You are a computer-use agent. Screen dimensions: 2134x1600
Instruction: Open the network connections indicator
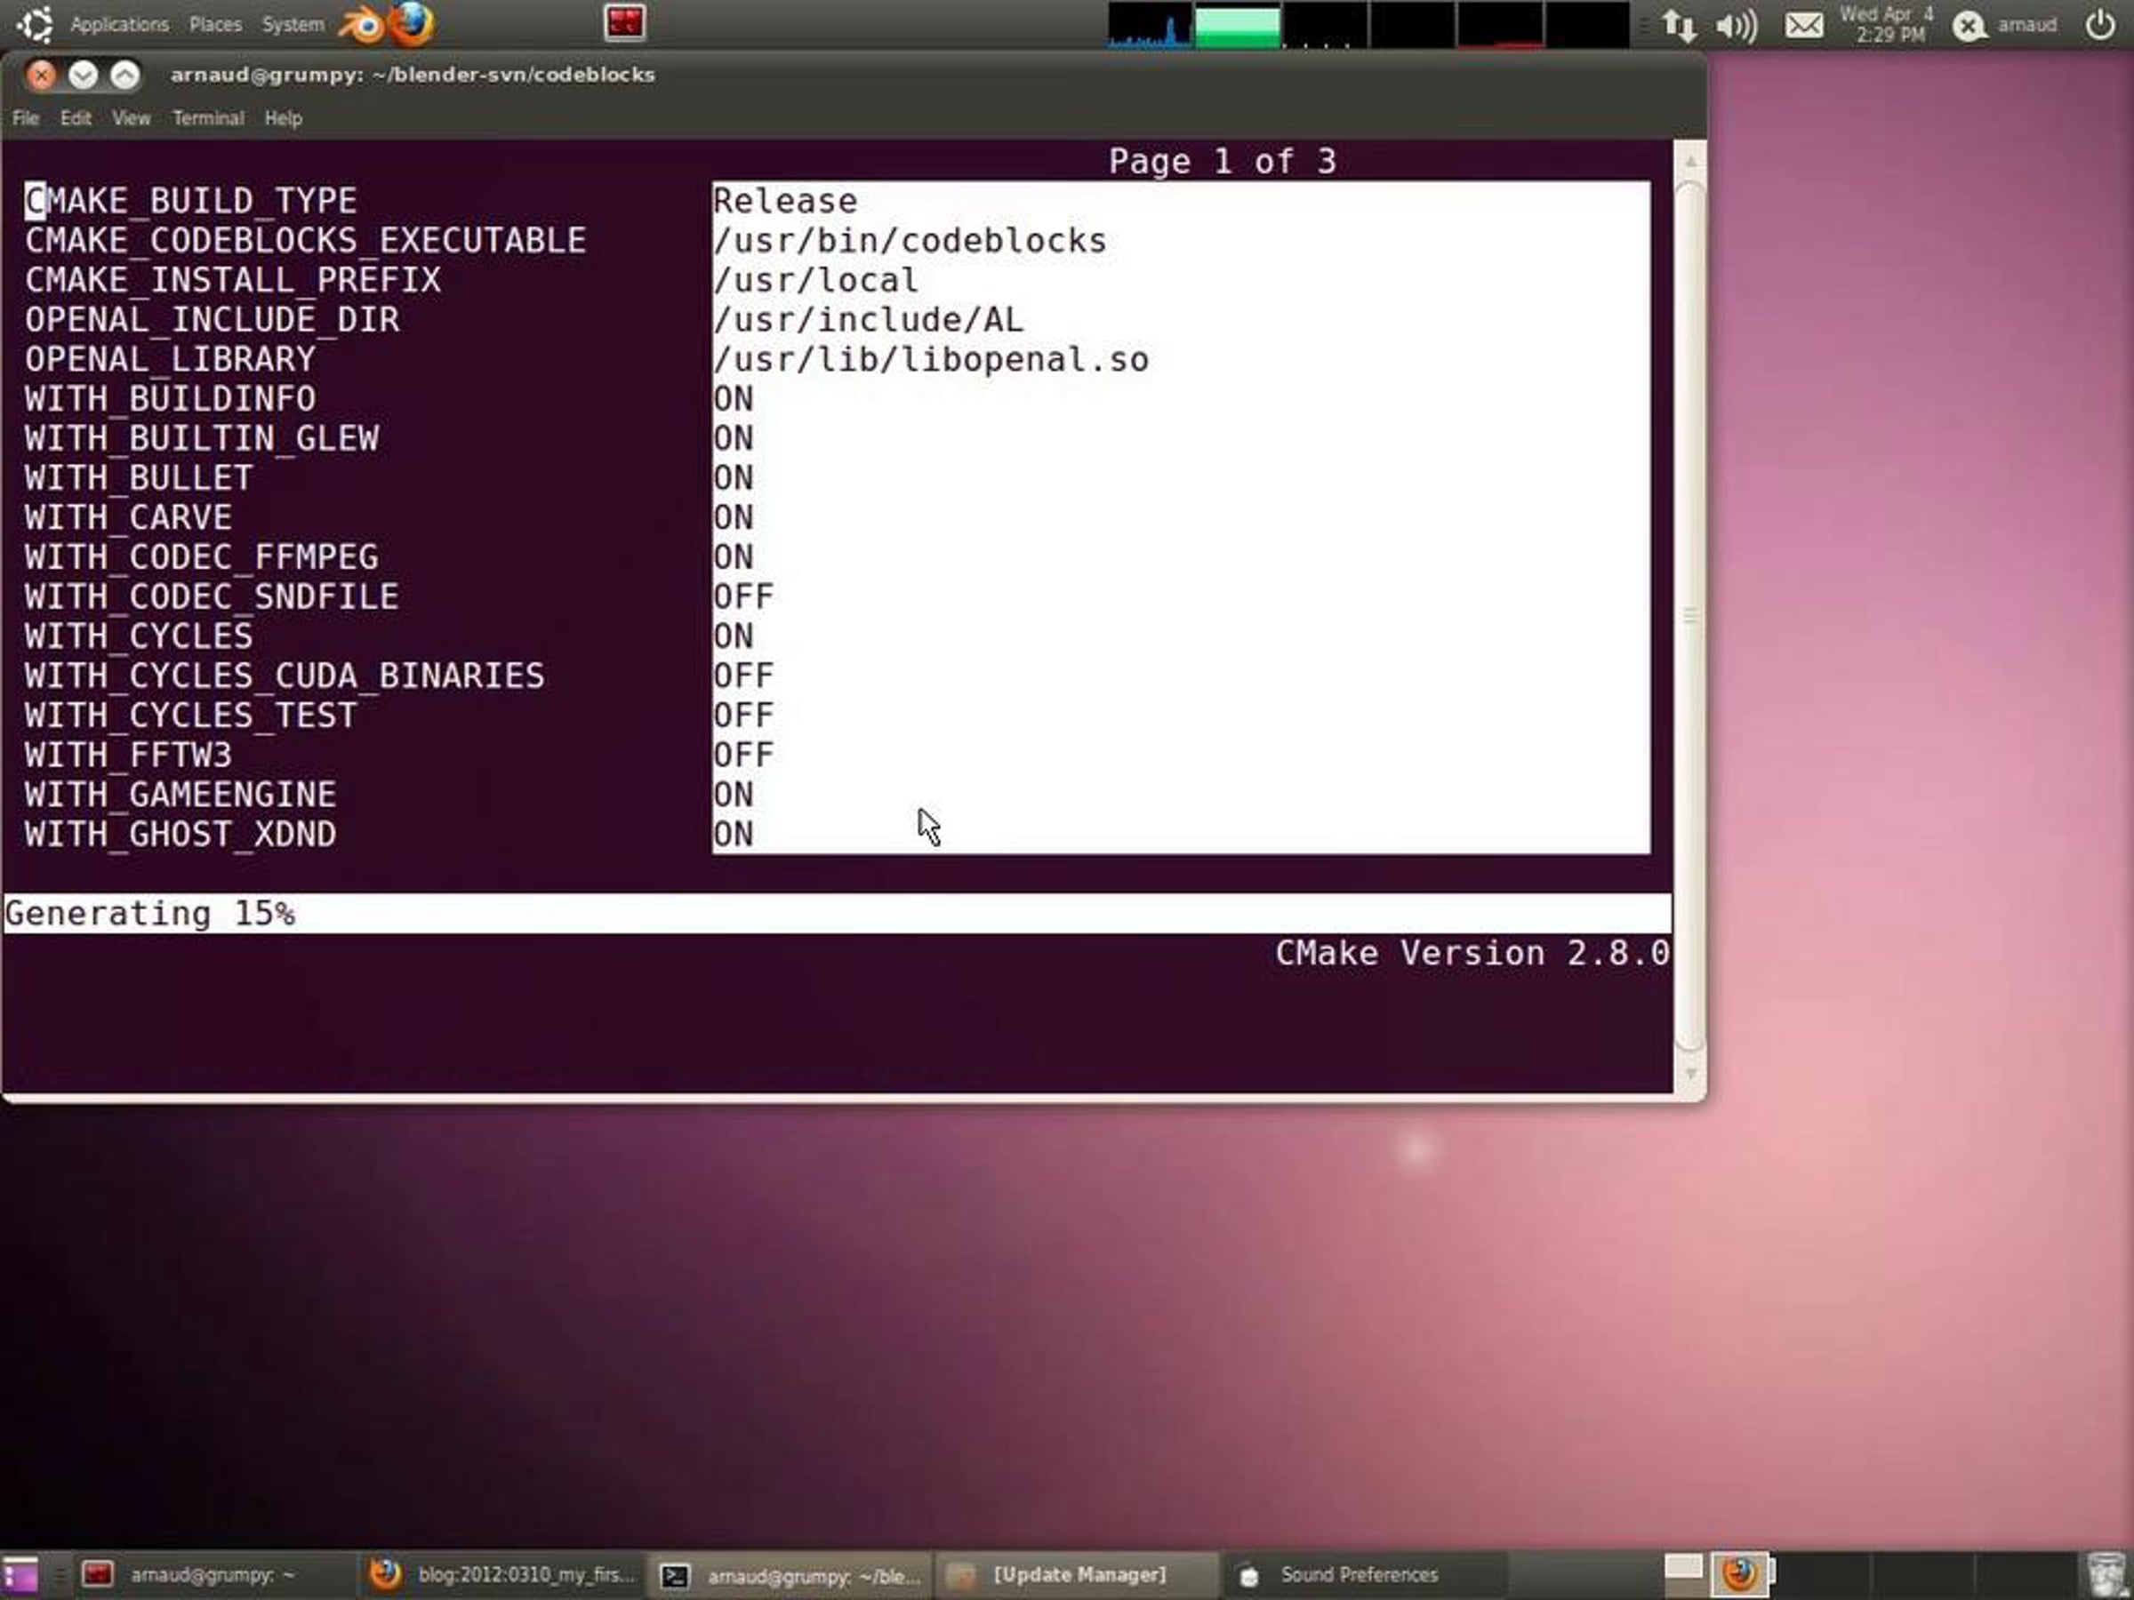click(x=1679, y=25)
